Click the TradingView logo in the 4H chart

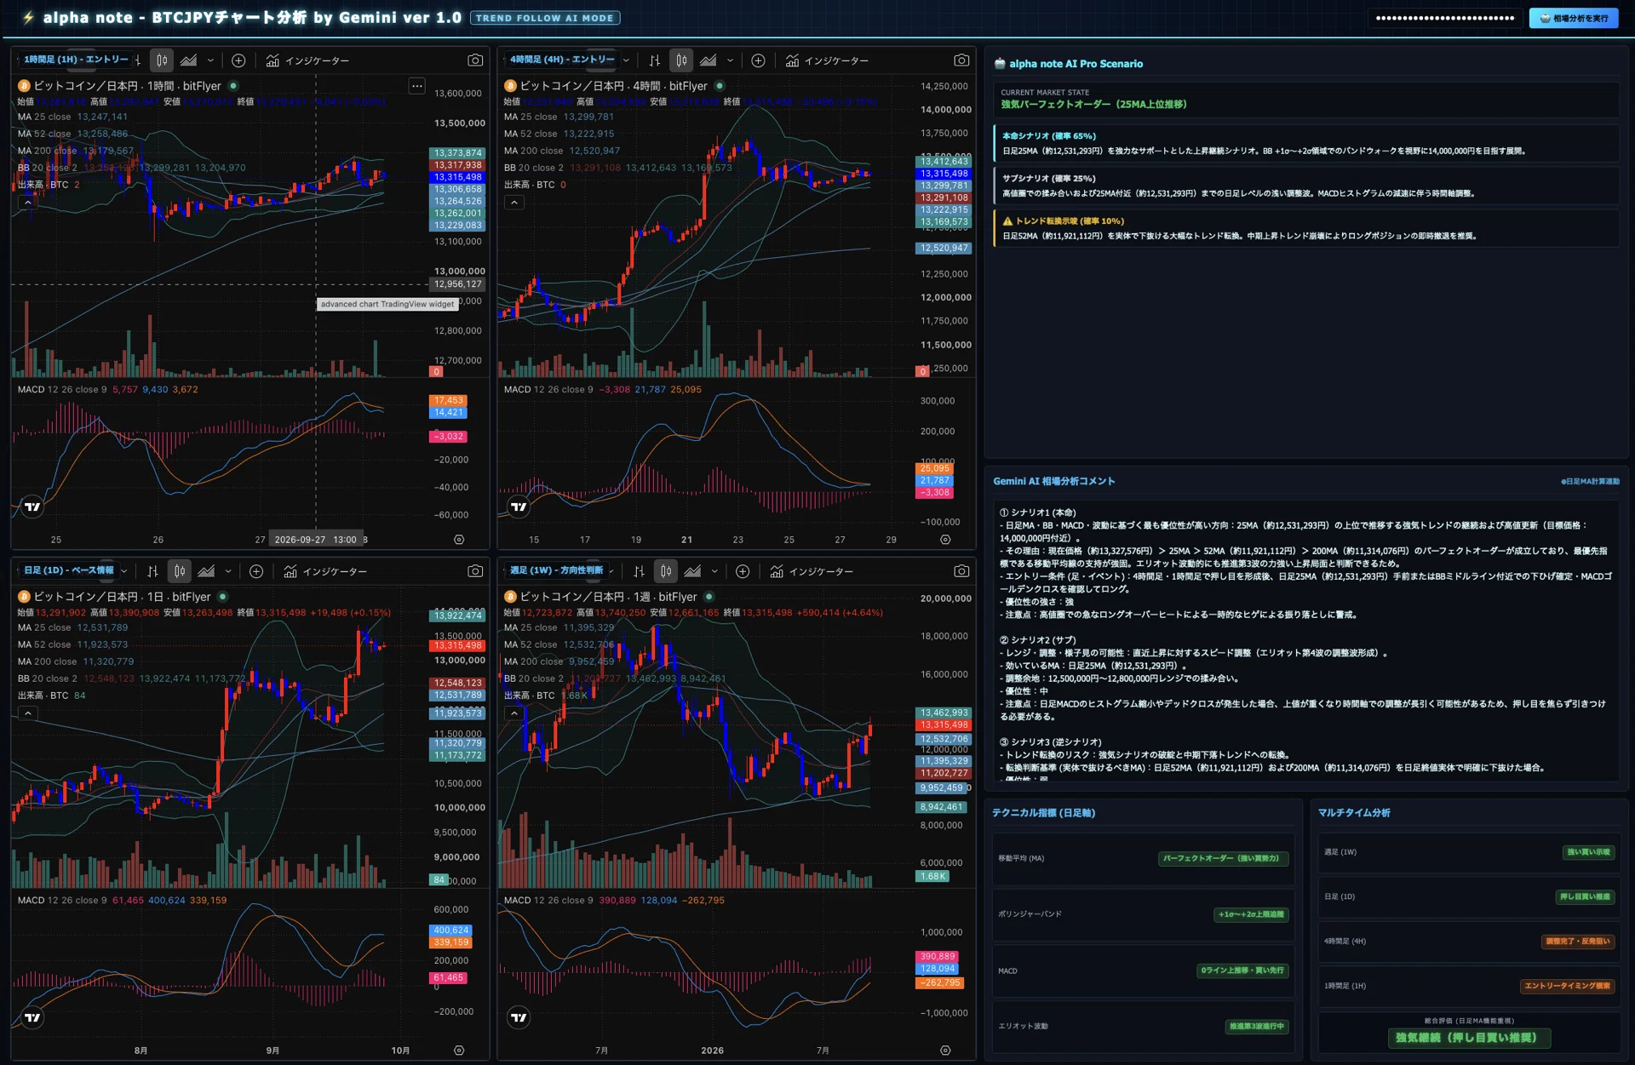tap(519, 507)
